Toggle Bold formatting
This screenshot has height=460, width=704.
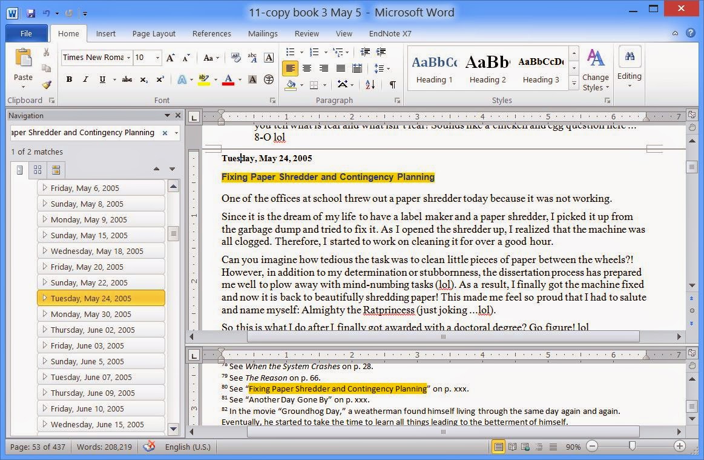69,79
